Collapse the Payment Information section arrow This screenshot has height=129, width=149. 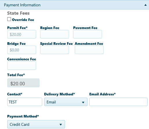(x=146, y=5)
